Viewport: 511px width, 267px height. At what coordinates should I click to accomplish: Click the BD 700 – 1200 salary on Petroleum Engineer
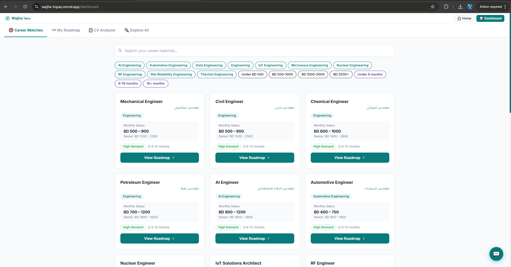(x=137, y=212)
